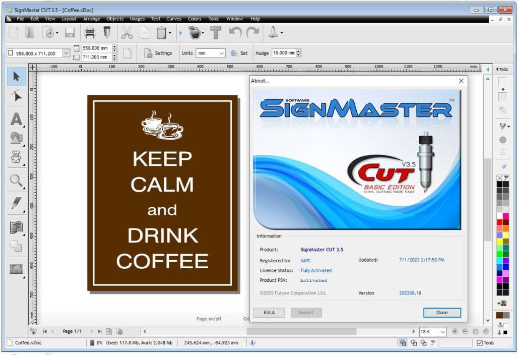Pick the red swatch from the color palette
This screenshot has width=519, height=355.
(499, 222)
